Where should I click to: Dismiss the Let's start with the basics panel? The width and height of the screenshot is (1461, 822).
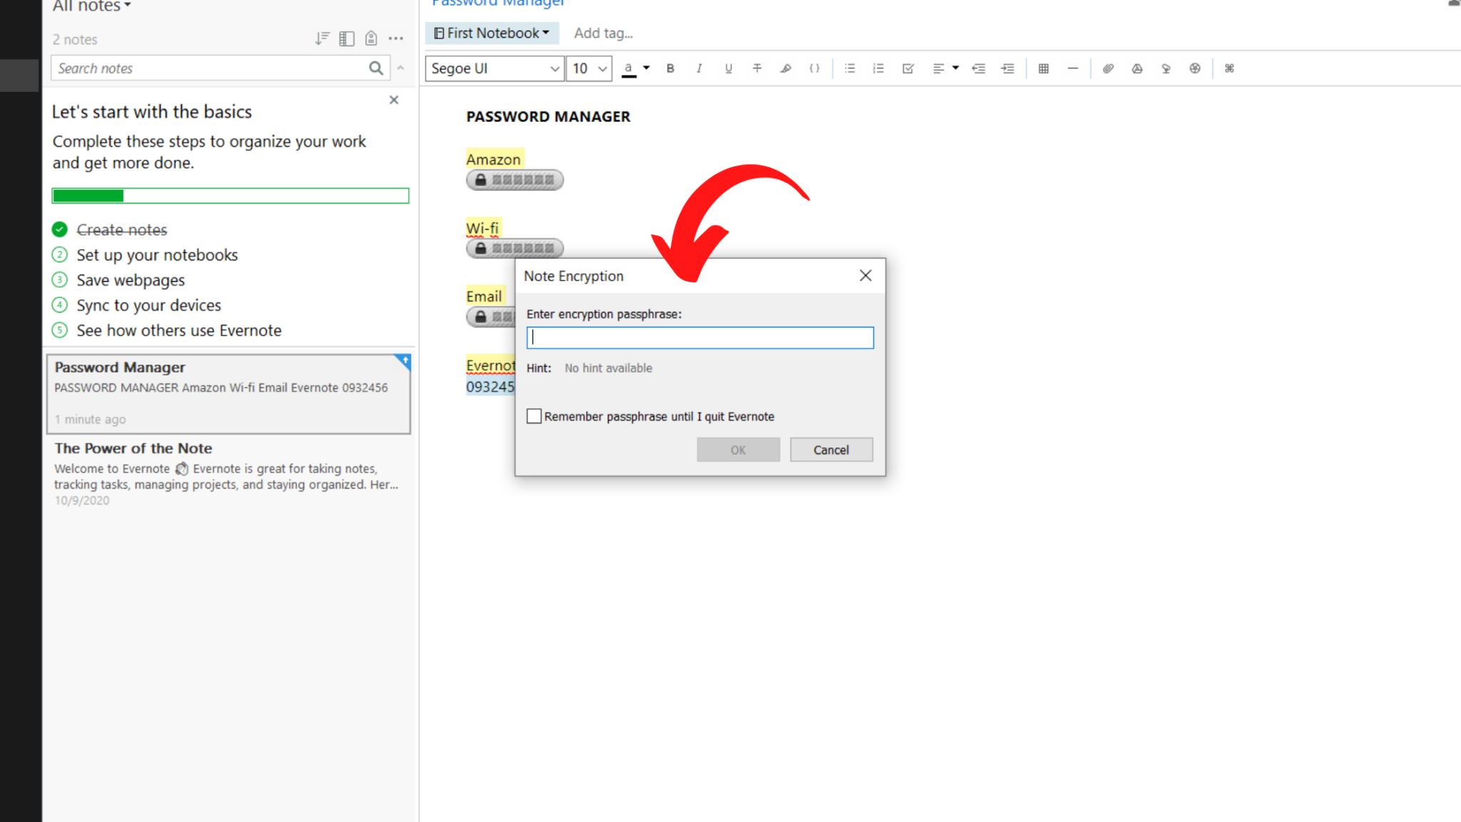(394, 100)
